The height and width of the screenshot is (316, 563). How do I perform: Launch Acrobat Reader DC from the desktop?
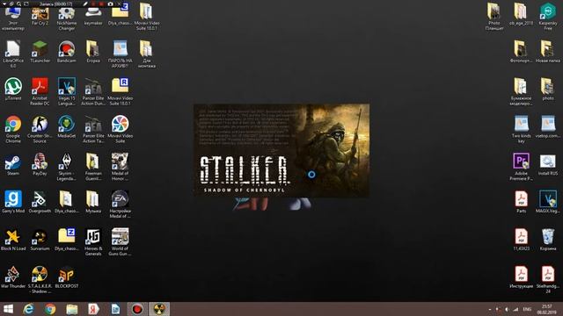click(40, 91)
